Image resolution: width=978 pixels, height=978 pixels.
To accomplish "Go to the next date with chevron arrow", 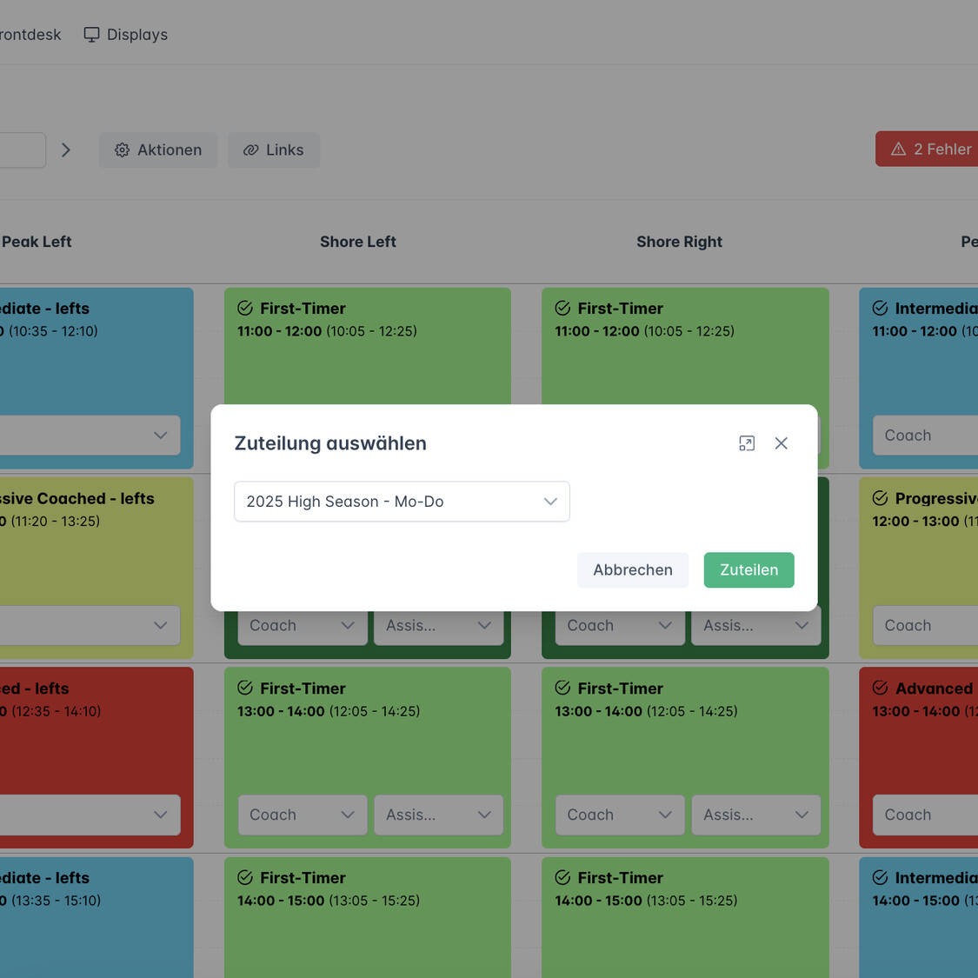I will coord(66,150).
